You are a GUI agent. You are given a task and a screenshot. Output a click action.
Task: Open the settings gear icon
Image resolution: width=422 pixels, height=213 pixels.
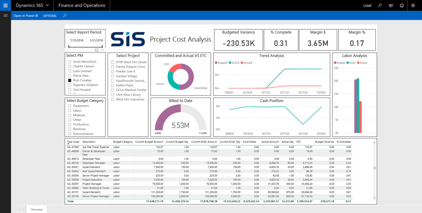413,5
